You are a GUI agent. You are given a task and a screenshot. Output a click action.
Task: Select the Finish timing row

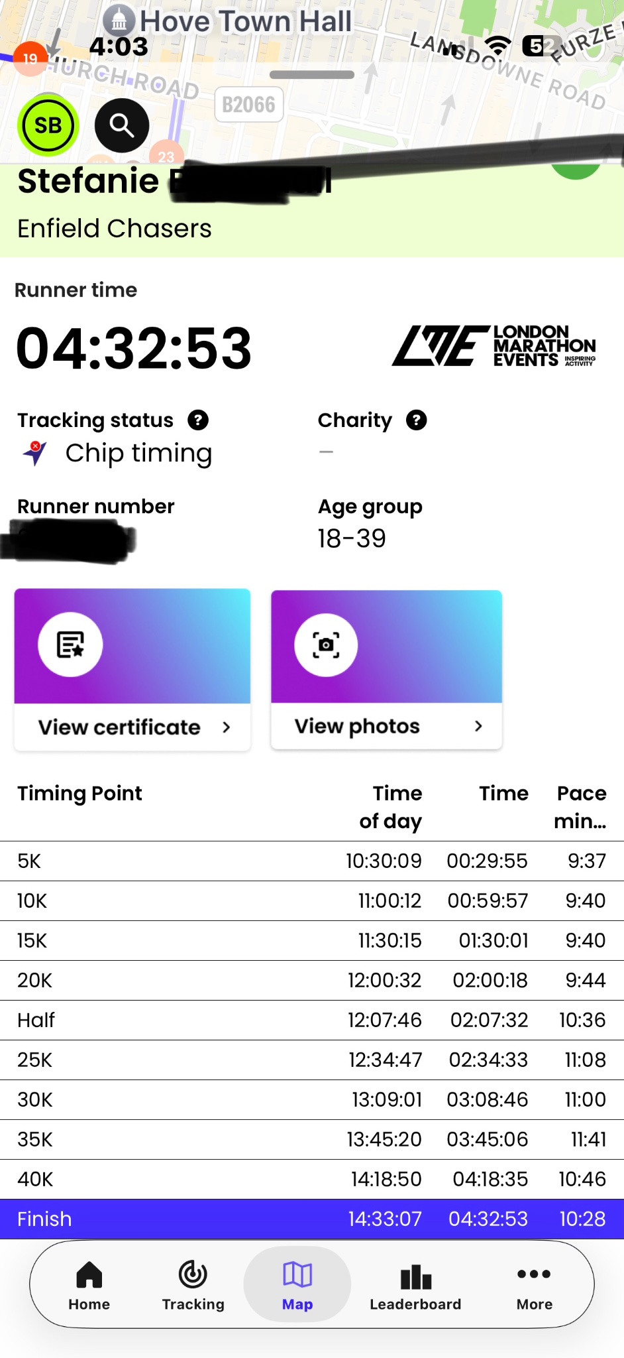coord(312,1219)
